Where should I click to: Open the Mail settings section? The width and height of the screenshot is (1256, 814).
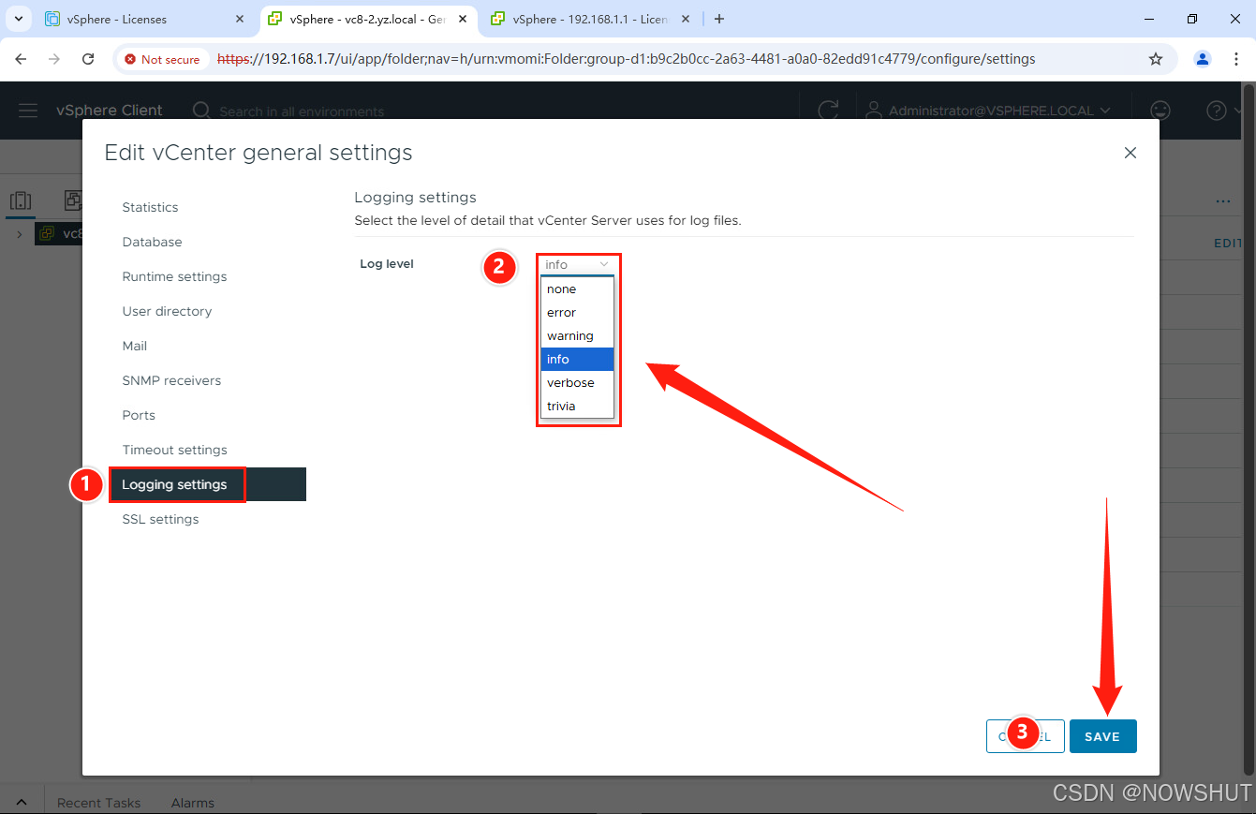point(135,346)
